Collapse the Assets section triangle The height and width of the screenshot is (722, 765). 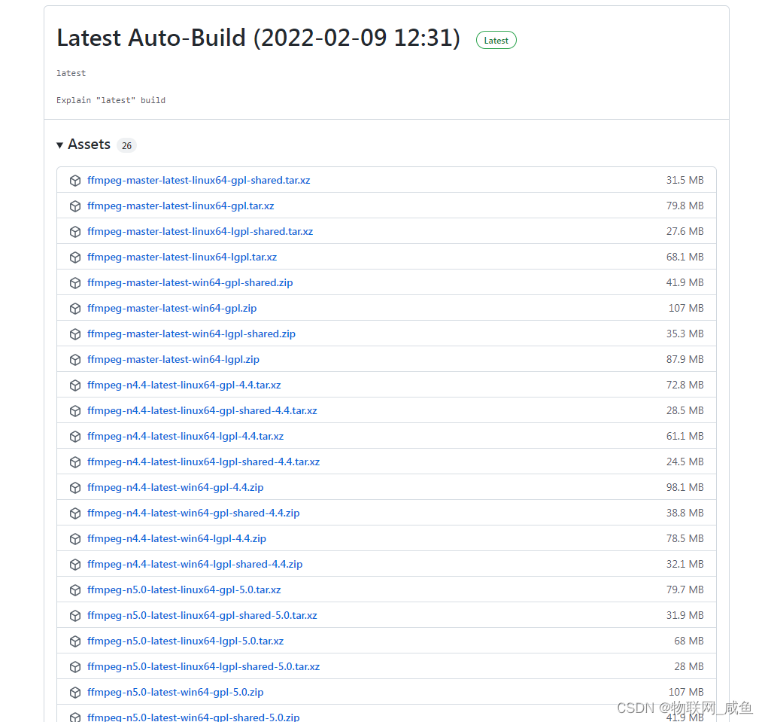(x=59, y=145)
